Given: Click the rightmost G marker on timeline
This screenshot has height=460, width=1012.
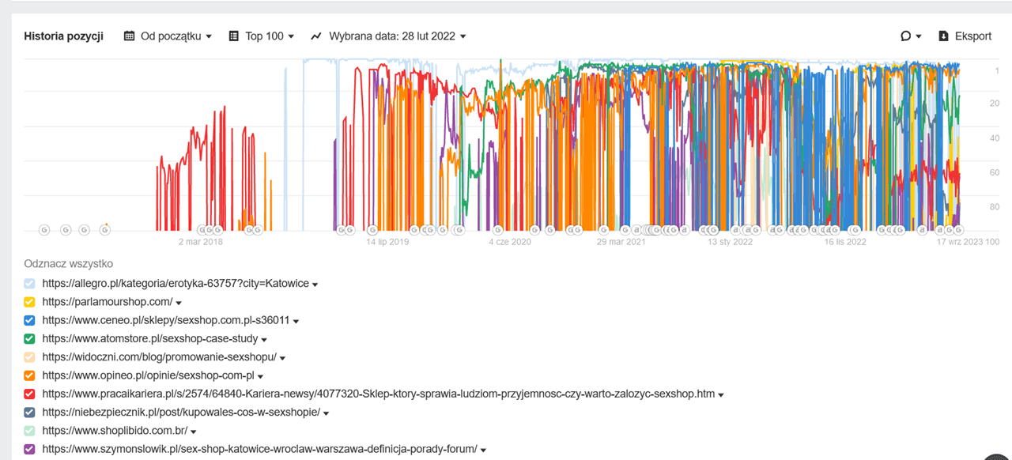Looking at the screenshot, I should [959, 230].
